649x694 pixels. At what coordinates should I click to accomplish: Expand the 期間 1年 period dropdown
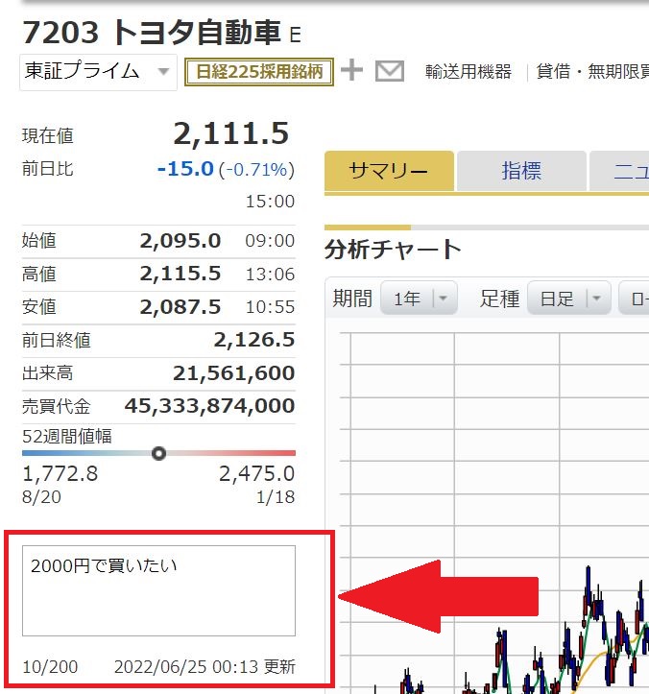pos(419,299)
